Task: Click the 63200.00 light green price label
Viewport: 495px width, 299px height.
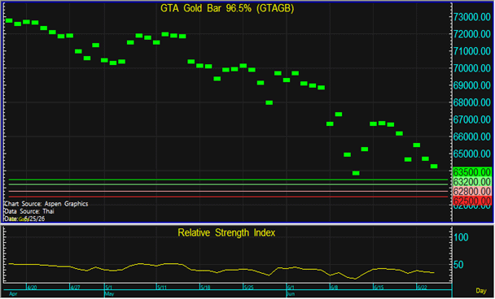Action: (x=472, y=182)
